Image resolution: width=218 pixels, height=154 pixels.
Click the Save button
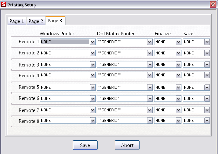85,145
